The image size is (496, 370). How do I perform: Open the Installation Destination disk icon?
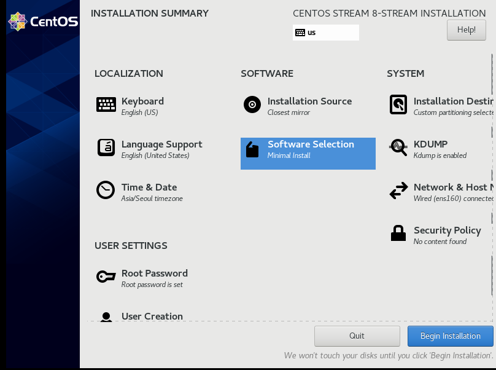coord(398,104)
